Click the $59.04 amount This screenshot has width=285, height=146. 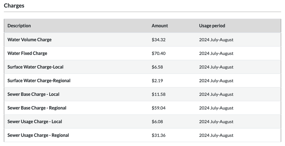pos(158,108)
